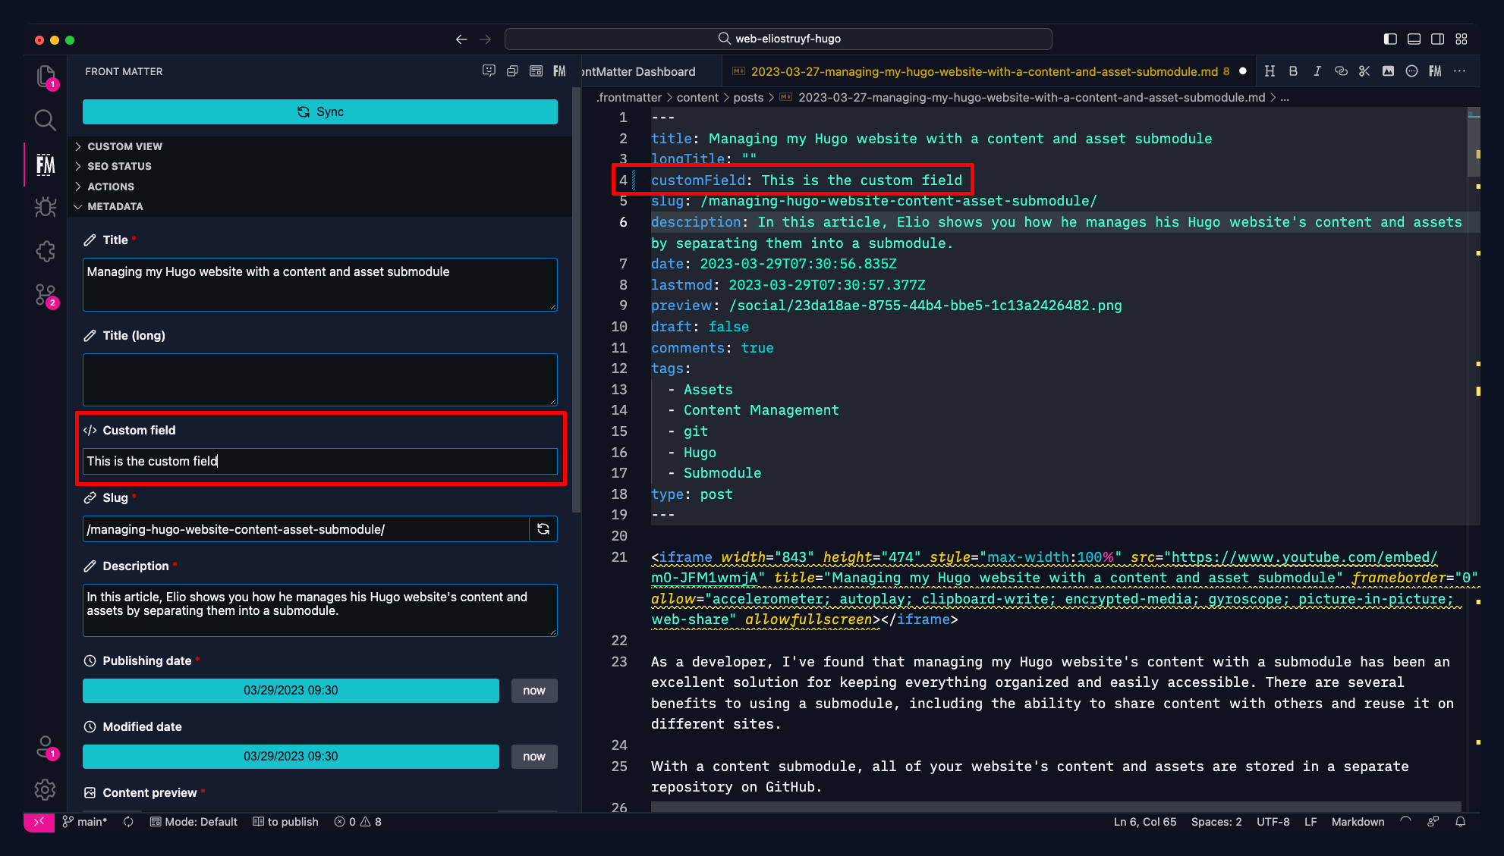The height and width of the screenshot is (856, 1504).
Task: Click the italic formatting toolbar icon
Action: click(x=1317, y=71)
